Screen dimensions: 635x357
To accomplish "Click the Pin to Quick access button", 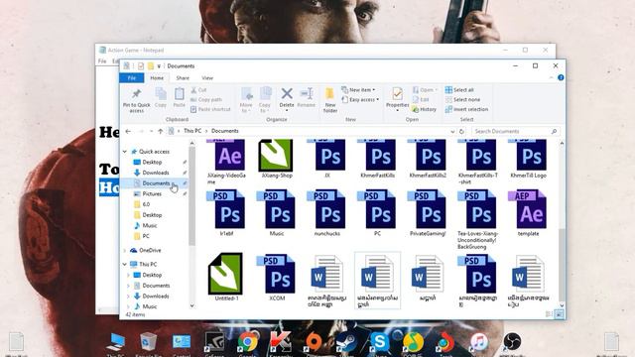I will pos(137,100).
